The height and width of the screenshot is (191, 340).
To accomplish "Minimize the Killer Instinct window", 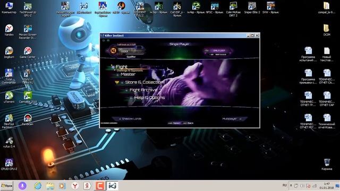I will pos(249,36).
